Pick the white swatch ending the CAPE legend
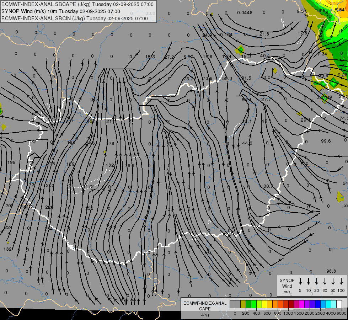348x320 pixels. point(339,304)
